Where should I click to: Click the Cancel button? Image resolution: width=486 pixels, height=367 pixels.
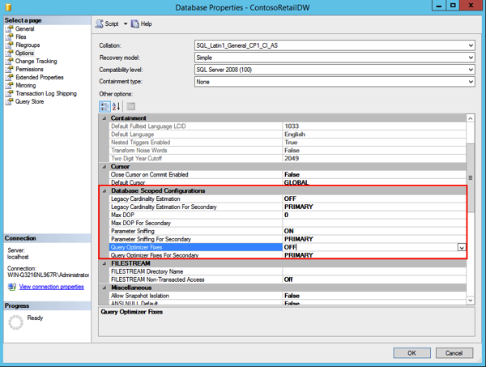coord(454,353)
